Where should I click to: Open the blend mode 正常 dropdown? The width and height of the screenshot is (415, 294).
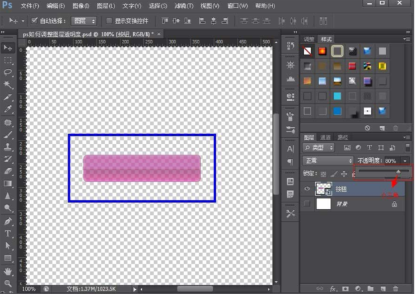pos(328,161)
